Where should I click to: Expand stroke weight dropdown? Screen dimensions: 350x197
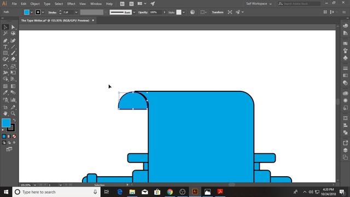(x=76, y=12)
